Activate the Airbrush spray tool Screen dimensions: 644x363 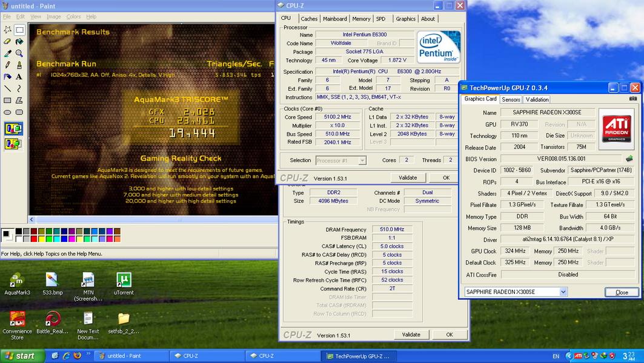(7, 77)
